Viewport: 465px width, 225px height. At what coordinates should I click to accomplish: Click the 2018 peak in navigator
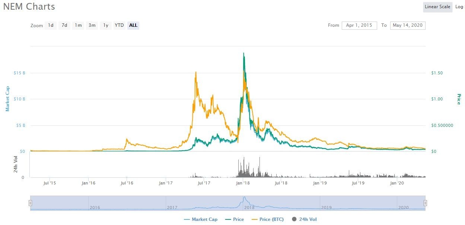[x=244, y=198]
